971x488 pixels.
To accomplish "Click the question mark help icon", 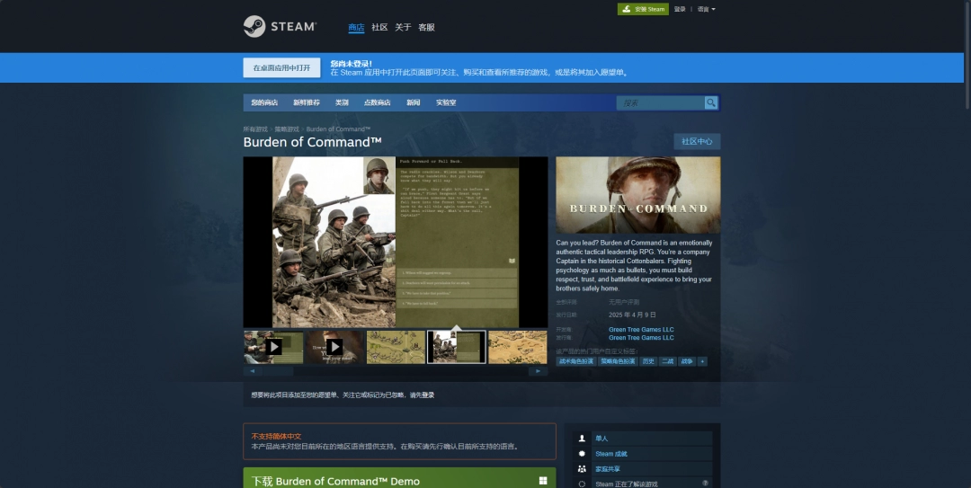I will click(x=705, y=484).
